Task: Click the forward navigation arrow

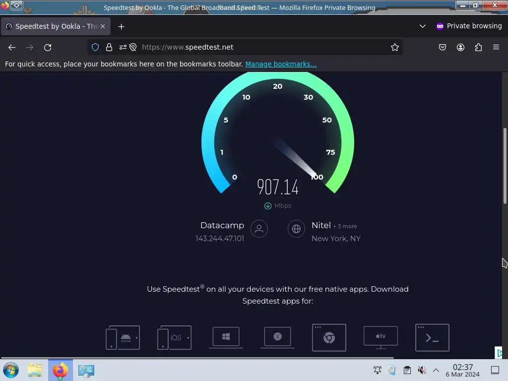Action: pos(30,47)
